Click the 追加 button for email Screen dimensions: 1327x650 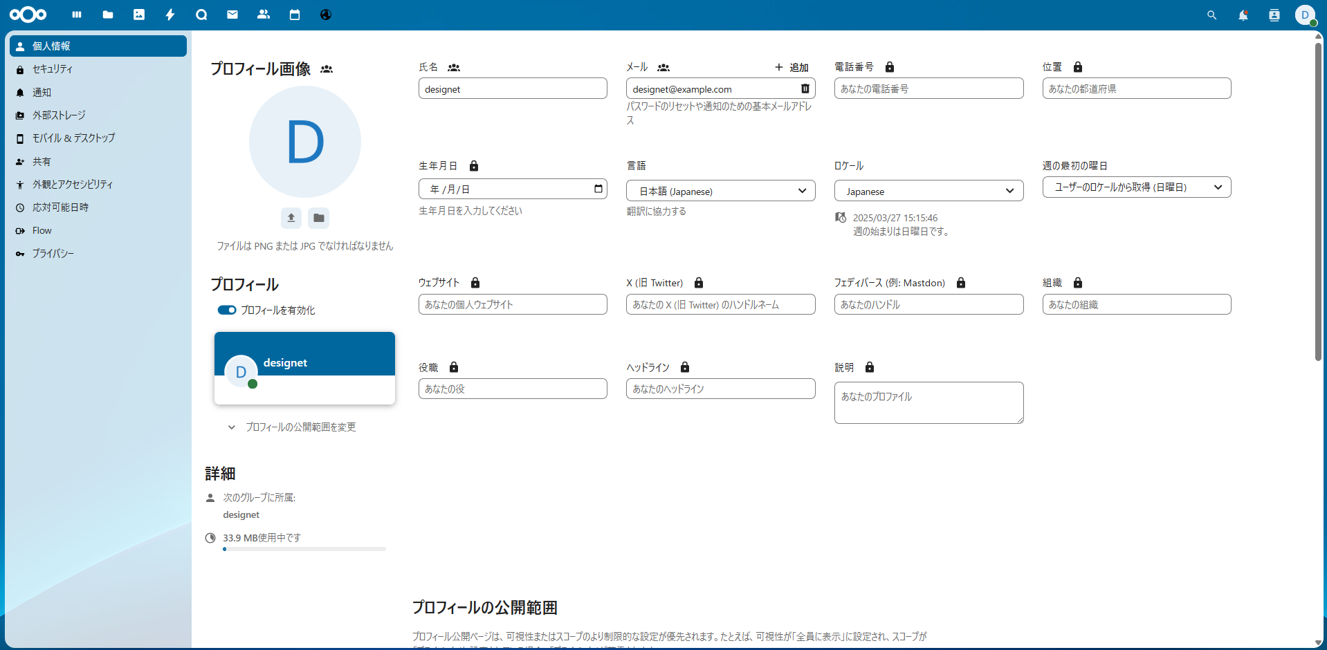791,67
